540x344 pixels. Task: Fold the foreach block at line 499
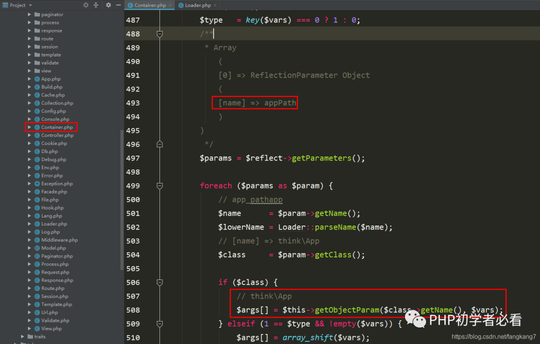pos(159,186)
